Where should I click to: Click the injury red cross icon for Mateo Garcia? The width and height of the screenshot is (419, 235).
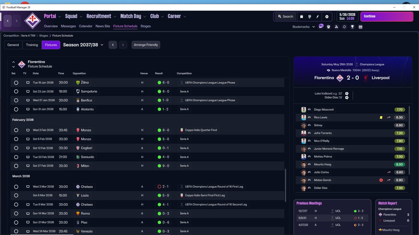click(x=381, y=180)
